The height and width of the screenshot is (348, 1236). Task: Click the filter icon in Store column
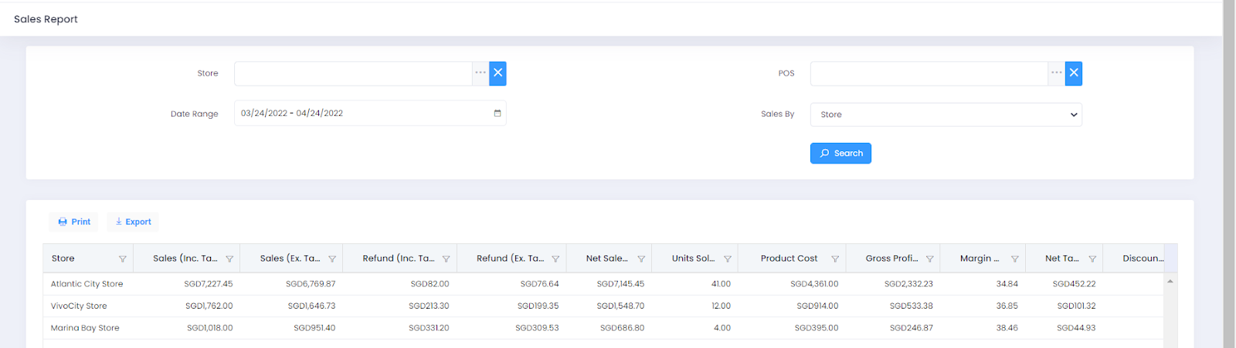(x=122, y=259)
